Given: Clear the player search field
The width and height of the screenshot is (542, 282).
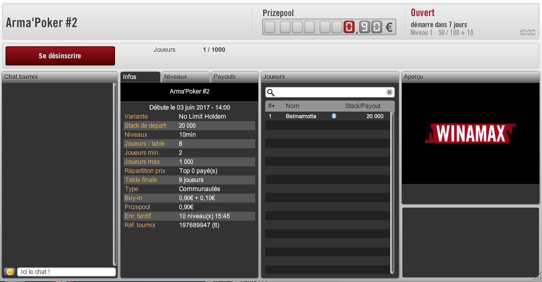Looking at the screenshot, I should pyautogui.click(x=389, y=92).
